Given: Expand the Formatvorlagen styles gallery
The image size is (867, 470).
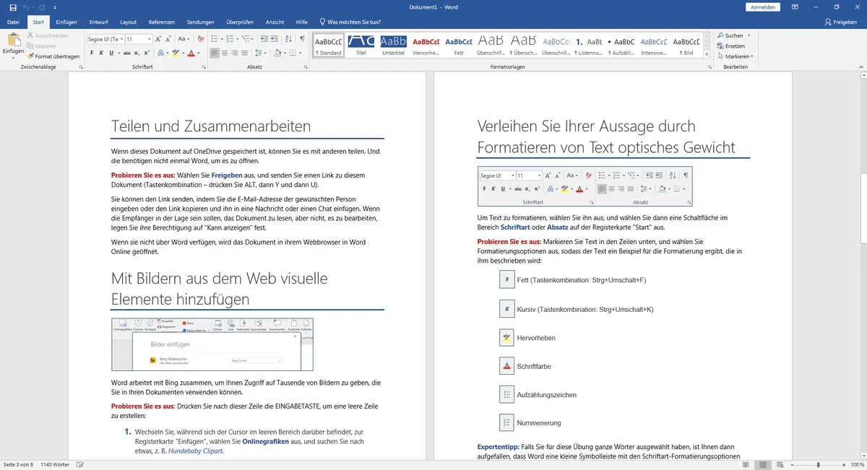Looking at the screenshot, I should (x=706, y=54).
